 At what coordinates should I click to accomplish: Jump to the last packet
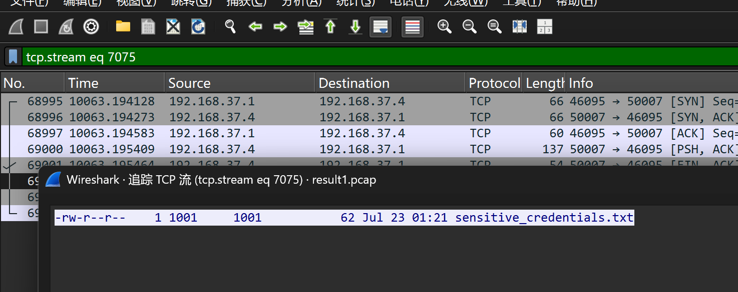[x=355, y=26]
